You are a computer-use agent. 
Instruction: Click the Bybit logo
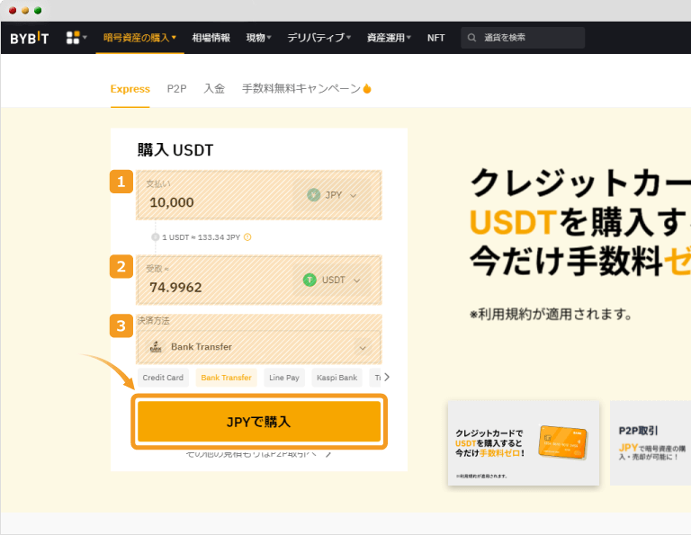pos(29,39)
